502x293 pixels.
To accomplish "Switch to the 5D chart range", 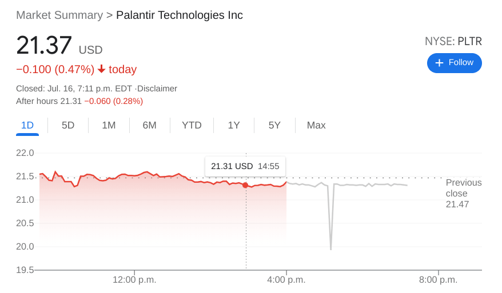I will click(68, 125).
